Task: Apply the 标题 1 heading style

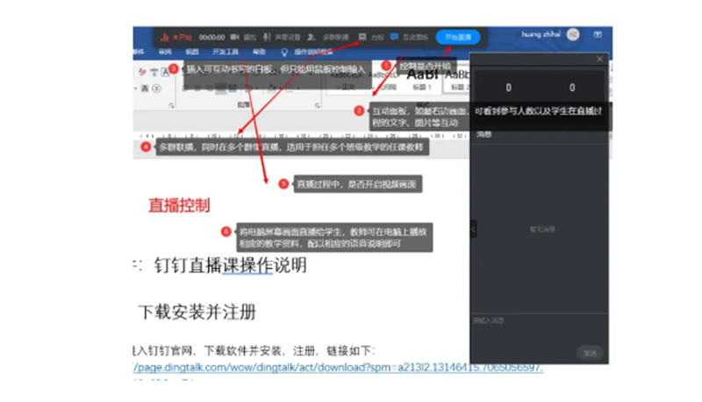Action: point(422,81)
